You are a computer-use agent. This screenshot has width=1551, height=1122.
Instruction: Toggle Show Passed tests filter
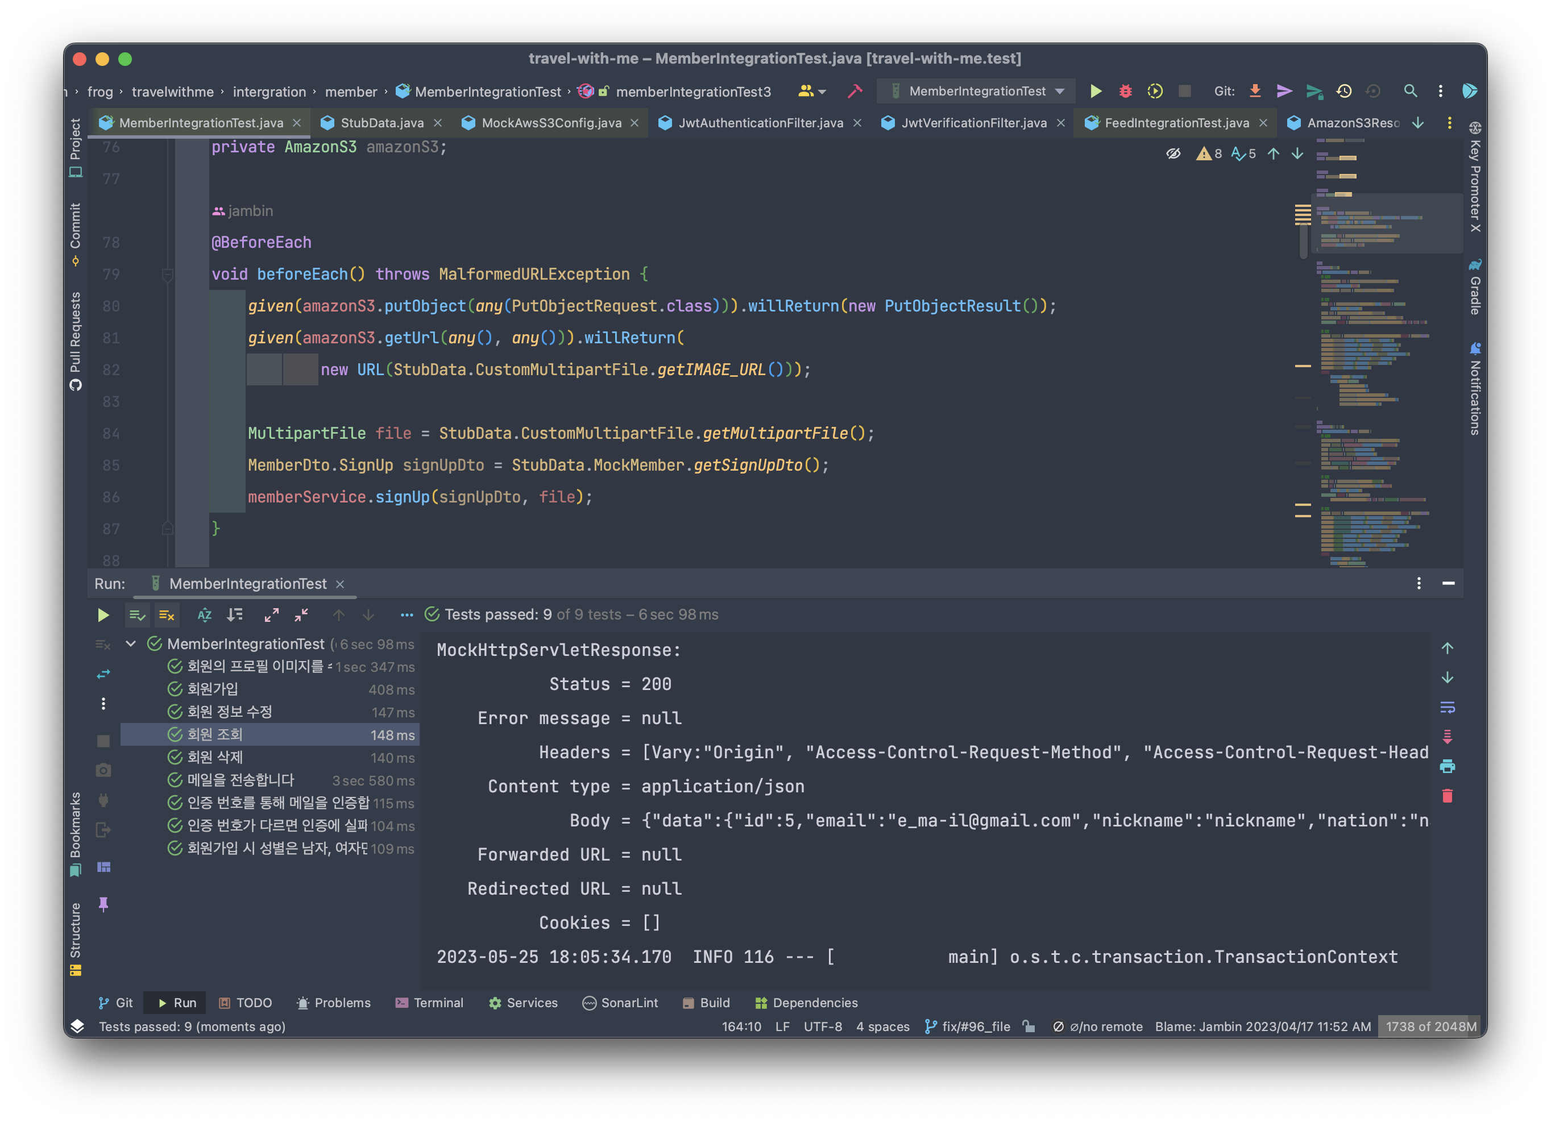click(x=137, y=614)
